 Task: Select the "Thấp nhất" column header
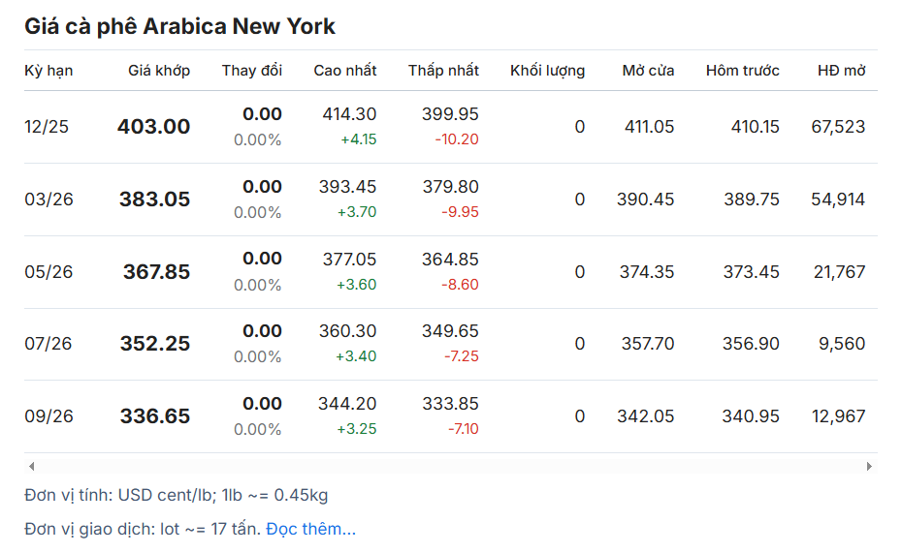coord(443,71)
